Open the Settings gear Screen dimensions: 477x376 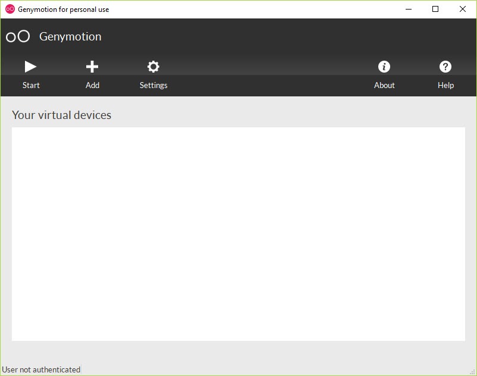153,74
